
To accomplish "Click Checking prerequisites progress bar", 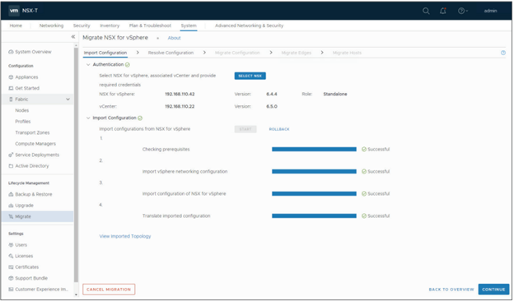I will tap(314, 149).
